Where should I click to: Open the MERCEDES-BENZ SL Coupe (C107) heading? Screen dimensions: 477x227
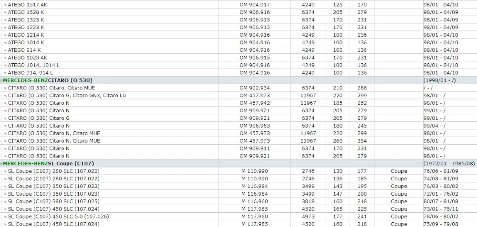pos(49,164)
